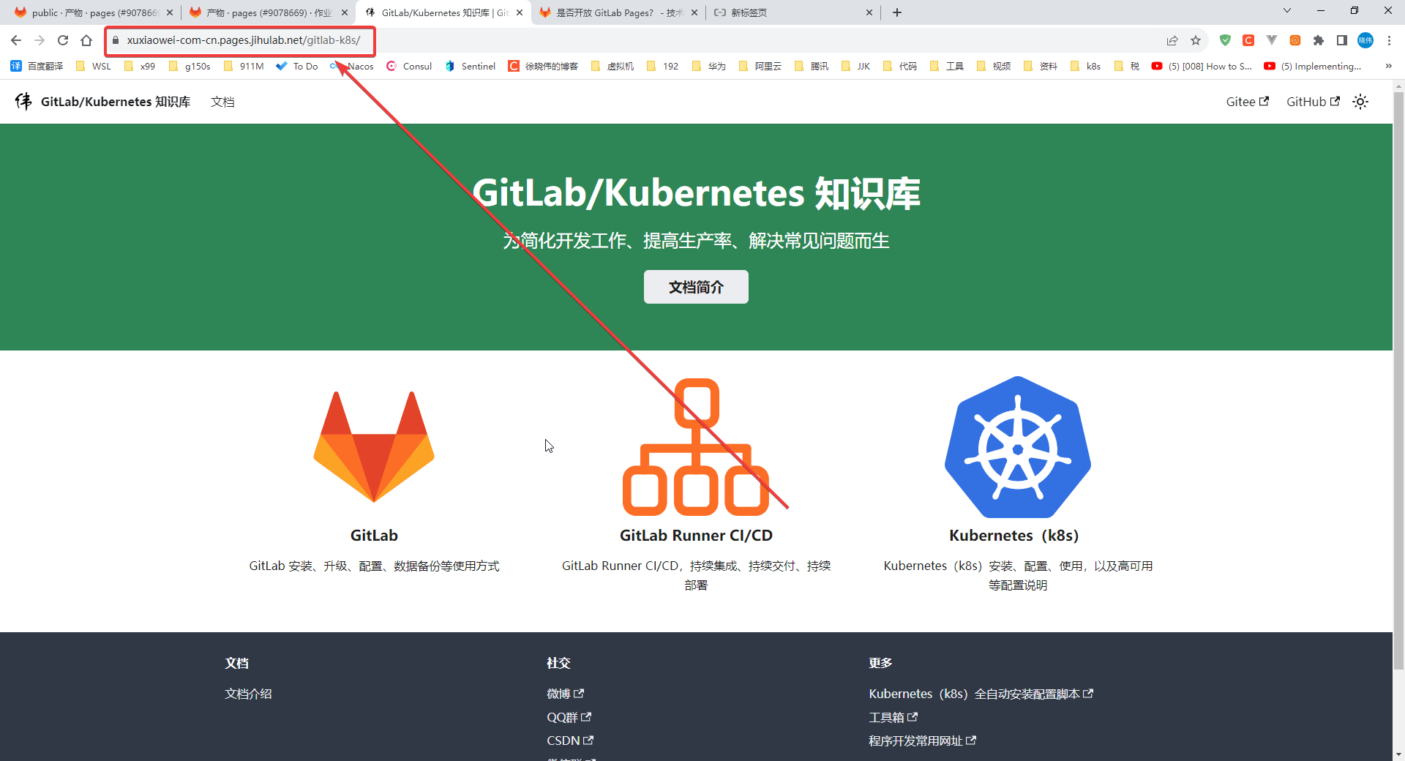This screenshot has height=761, width=1405.
Task: Open the To Do bookmark
Action: tap(297, 66)
